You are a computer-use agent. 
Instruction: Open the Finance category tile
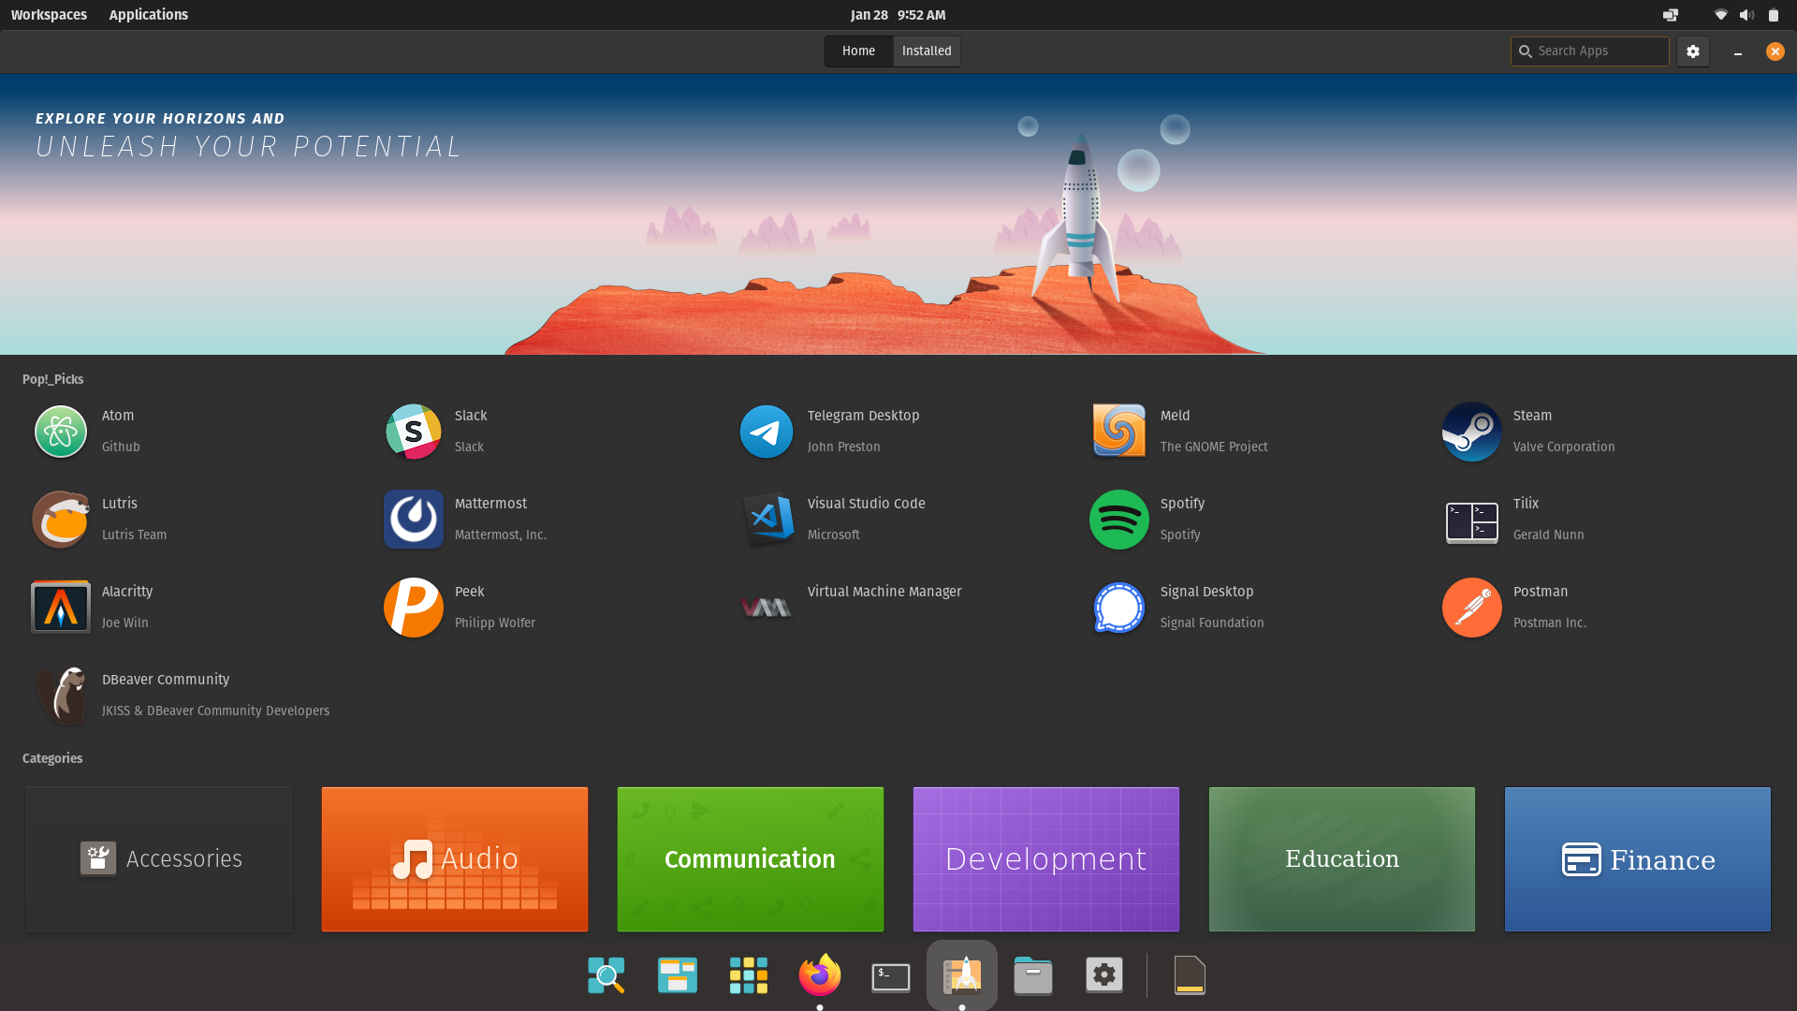click(1638, 859)
